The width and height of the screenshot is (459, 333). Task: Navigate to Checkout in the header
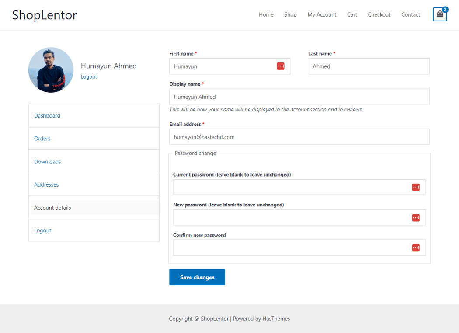379,15
